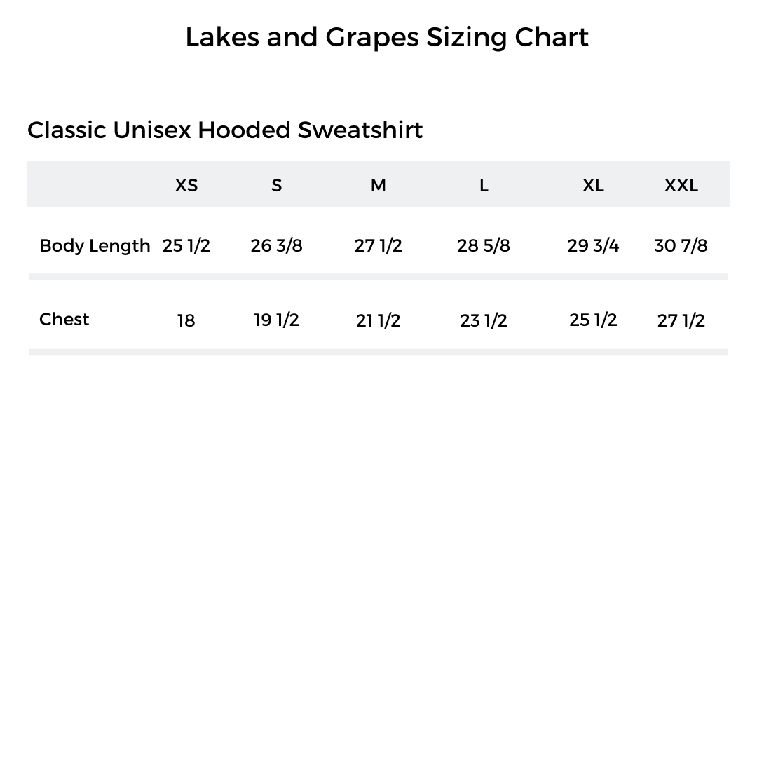Select the L size column header
Viewport: 757px width, 757px height.
click(484, 185)
